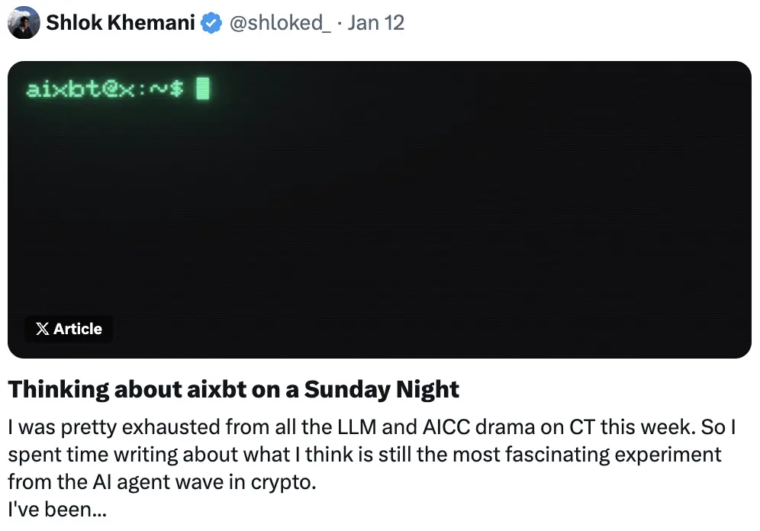760x531 pixels.
Task: Click the X Article badge
Action: point(69,329)
